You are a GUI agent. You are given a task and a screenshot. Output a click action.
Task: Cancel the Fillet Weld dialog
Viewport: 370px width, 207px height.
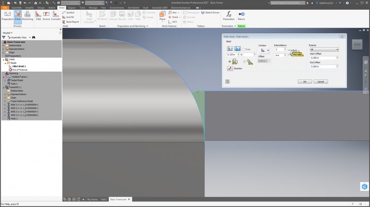[x=321, y=81]
